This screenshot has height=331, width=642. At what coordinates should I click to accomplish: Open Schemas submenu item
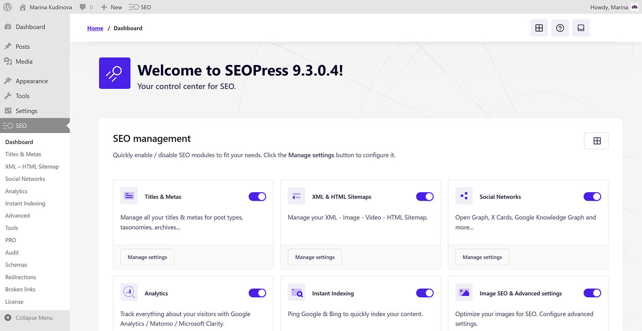click(x=16, y=265)
